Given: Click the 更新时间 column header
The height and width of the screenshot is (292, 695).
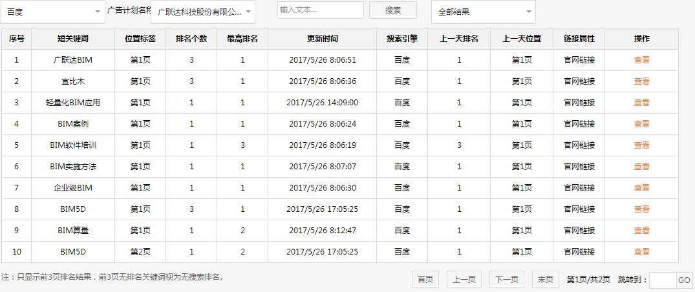Looking at the screenshot, I should coord(322,39).
